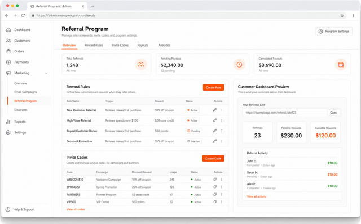Copy the SPRING20 invite code
This screenshot has height=224, width=361.
click(x=215, y=187)
